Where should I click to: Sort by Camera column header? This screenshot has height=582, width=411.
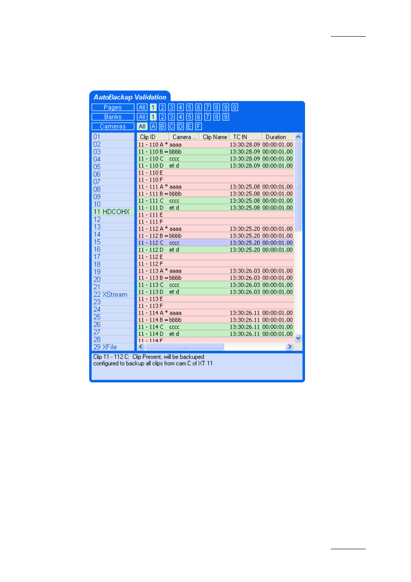[184, 137]
